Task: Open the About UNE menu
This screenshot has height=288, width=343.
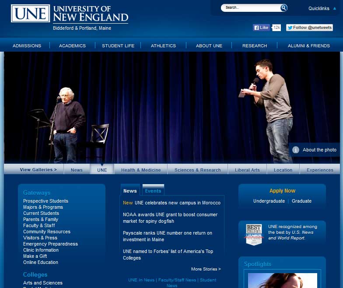Action: click(209, 46)
